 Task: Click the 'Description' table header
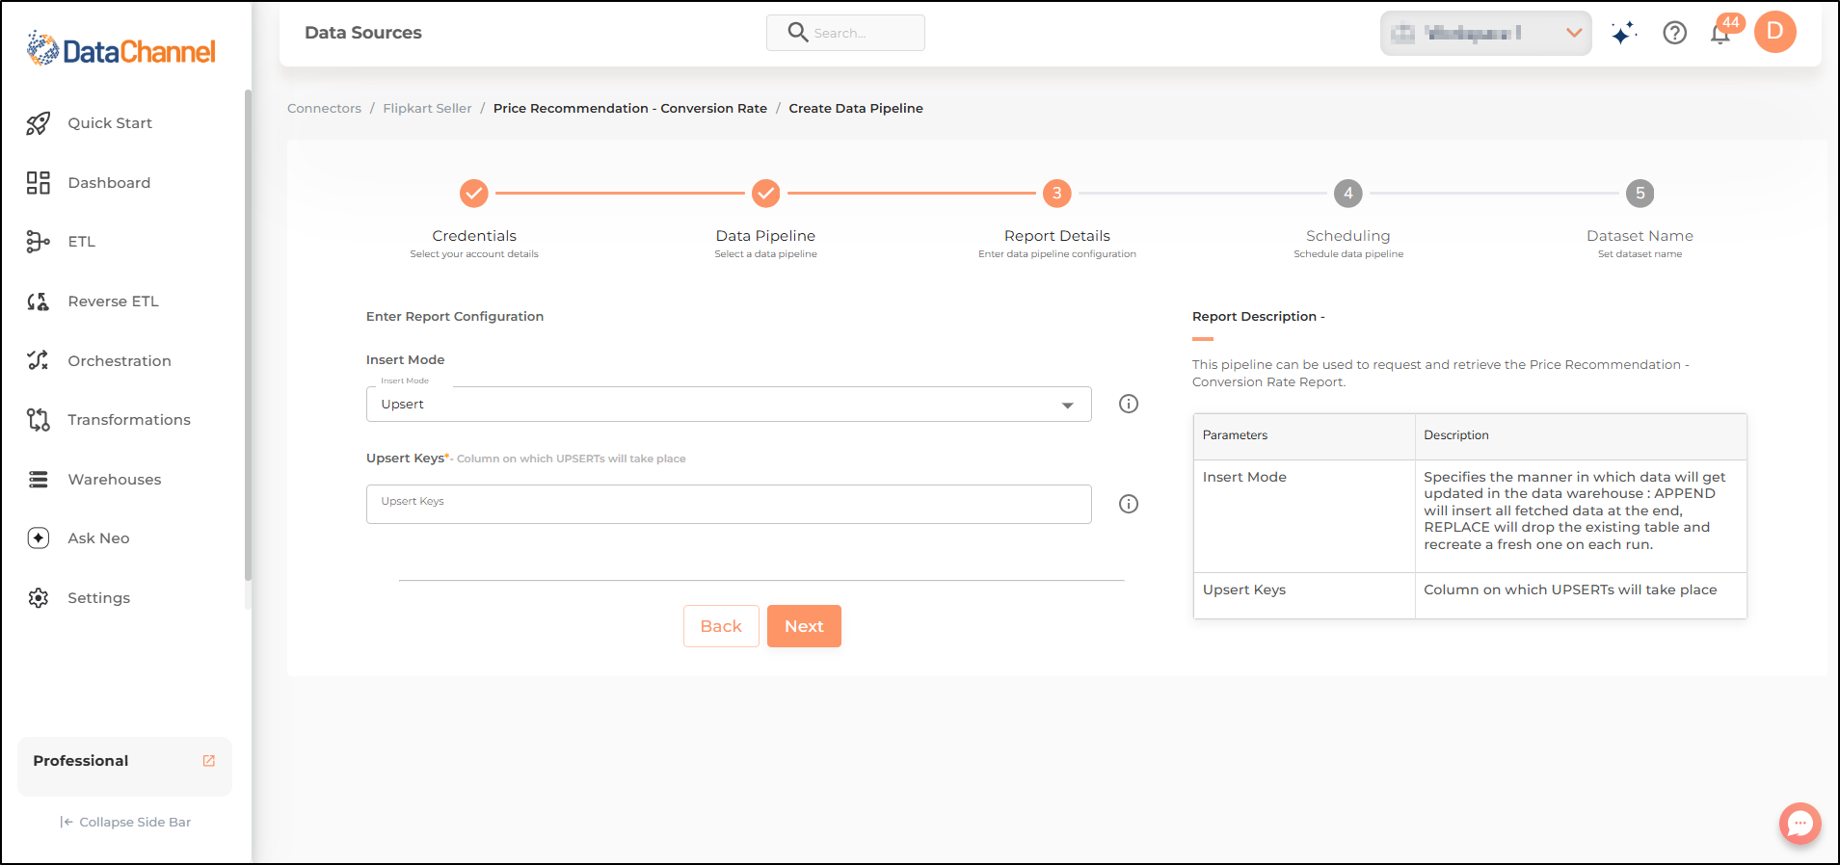click(x=1581, y=436)
